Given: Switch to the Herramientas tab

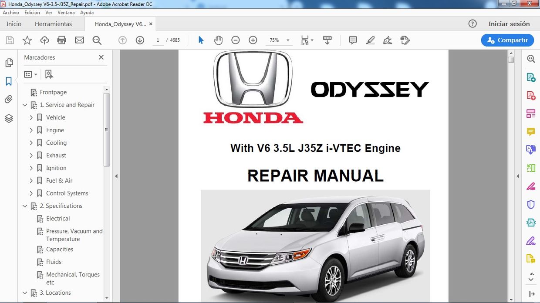Looking at the screenshot, I should coord(54,24).
